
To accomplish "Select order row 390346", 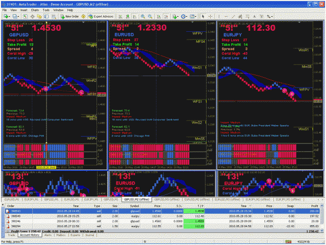I will tap(162, 222).
